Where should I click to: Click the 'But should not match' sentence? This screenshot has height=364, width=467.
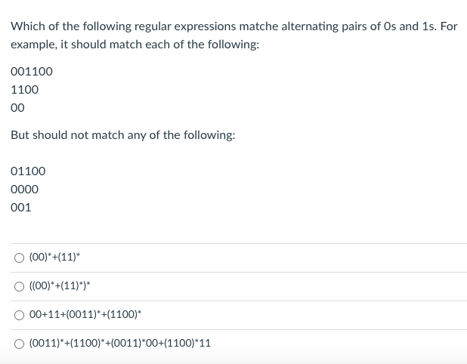pyautogui.click(x=123, y=135)
